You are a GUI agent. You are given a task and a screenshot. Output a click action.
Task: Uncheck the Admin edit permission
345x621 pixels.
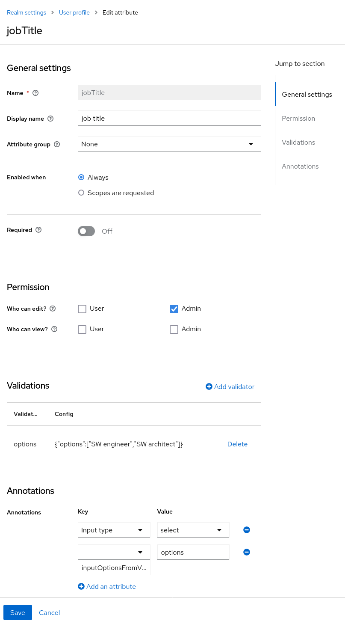pos(174,309)
